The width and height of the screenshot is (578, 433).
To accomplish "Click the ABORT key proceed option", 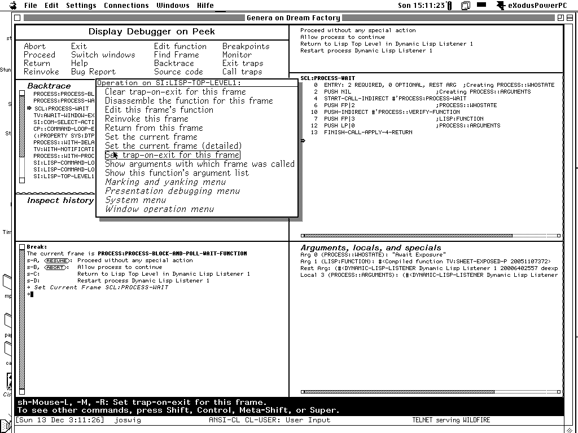I will click(x=55, y=267).
